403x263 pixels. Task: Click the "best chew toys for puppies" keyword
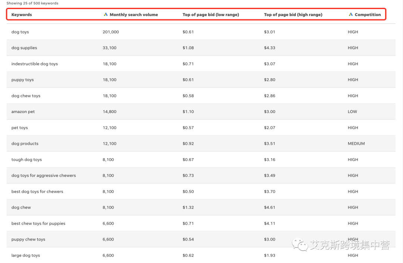pos(38,223)
